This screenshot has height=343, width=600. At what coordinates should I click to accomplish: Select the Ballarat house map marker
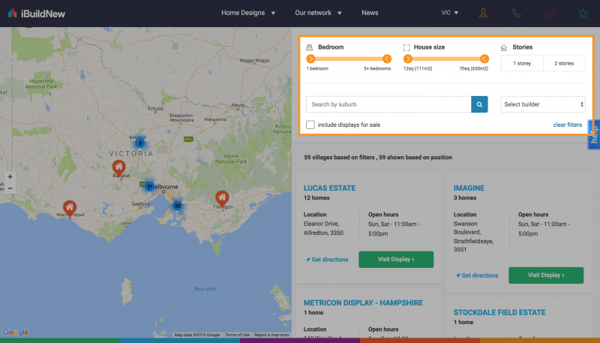[x=118, y=167]
